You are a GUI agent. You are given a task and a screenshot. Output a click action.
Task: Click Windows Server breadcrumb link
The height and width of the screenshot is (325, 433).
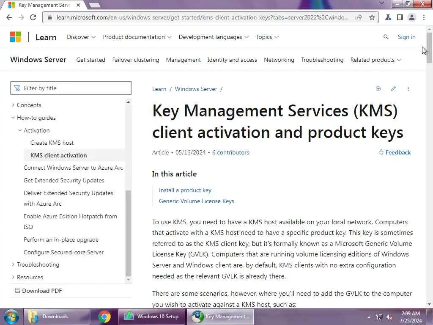coord(196,89)
